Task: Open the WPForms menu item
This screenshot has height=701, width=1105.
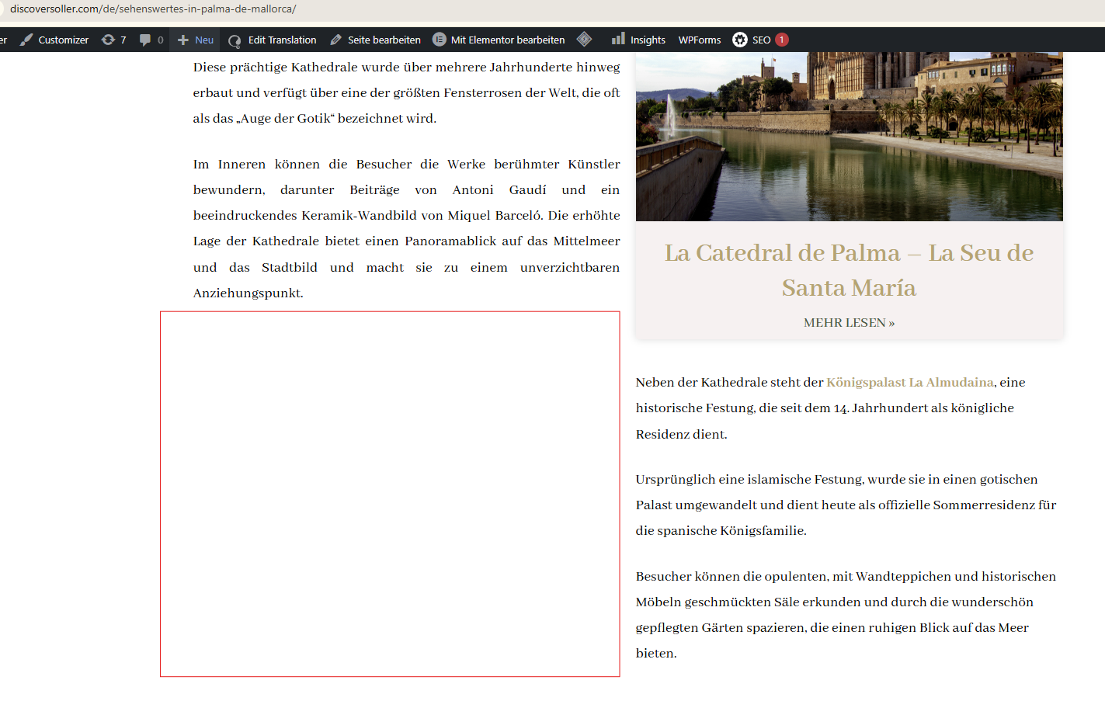Action: [700, 40]
